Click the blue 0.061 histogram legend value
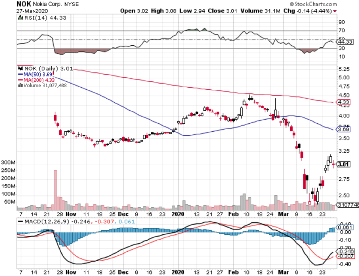The width and height of the screenshot is (359, 276). pyautogui.click(x=127, y=222)
